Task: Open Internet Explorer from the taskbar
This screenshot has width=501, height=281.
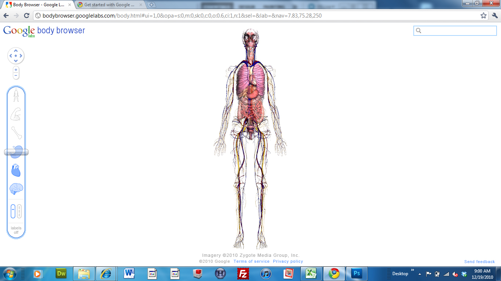Action: click(x=106, y=273)
